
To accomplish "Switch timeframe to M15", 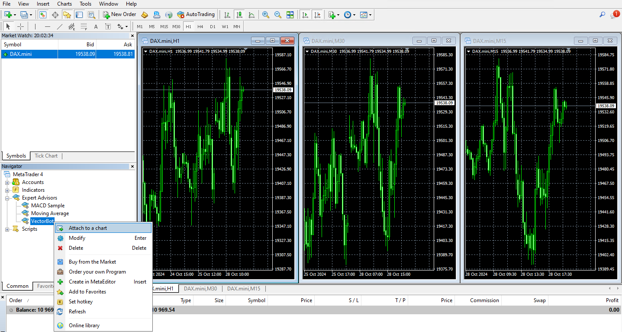I will pos(164,26).
